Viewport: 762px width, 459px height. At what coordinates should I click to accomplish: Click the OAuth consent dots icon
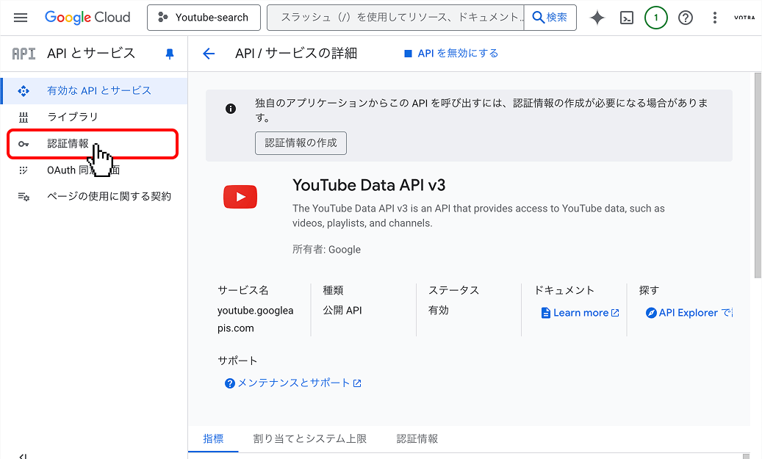(24, 170)
